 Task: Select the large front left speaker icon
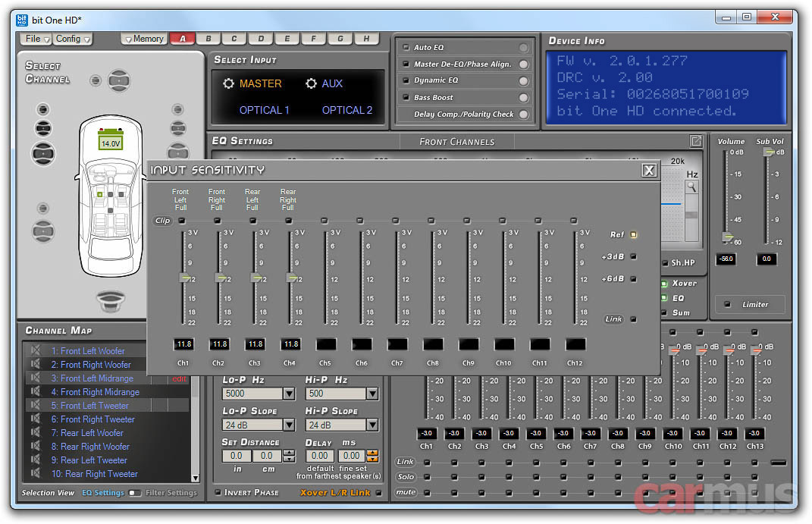click(43, 153)
